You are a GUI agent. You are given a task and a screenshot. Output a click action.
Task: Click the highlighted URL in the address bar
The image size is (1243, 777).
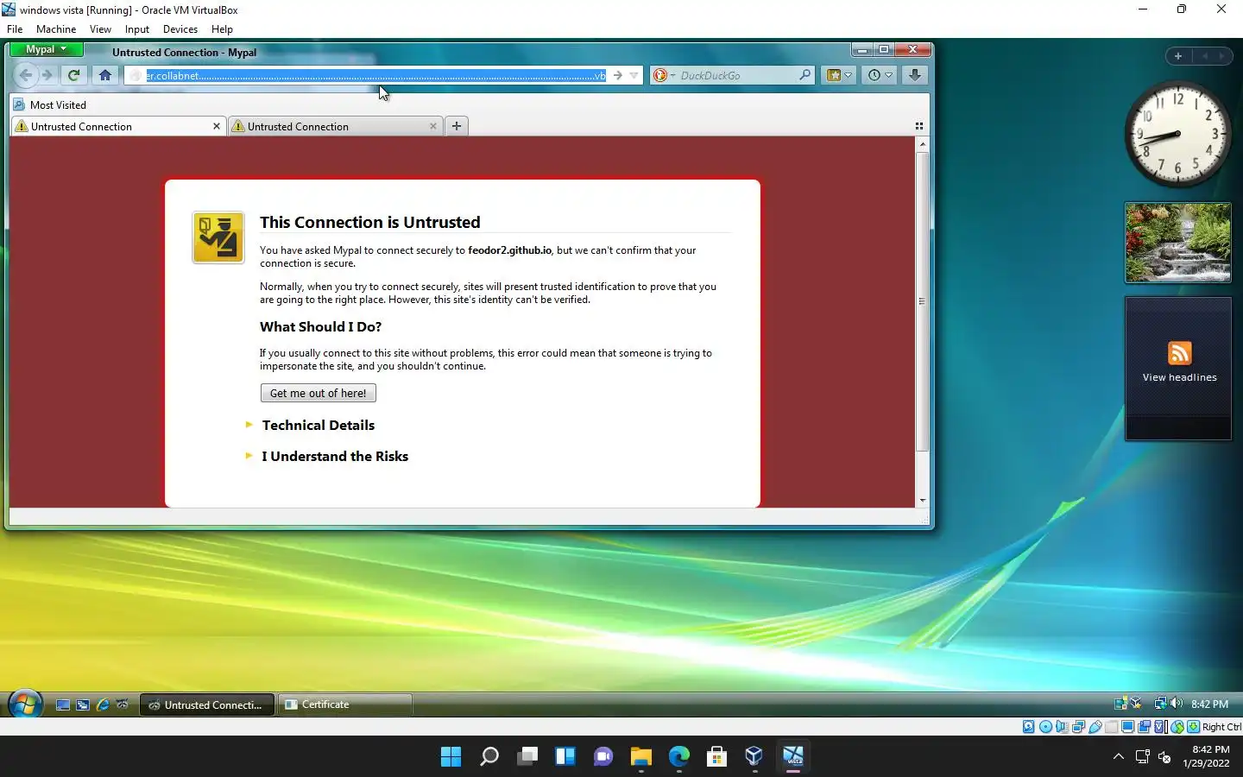tap(375, 75)
